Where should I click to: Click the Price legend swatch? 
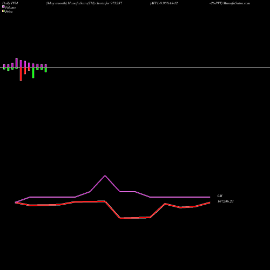coord(3,11)
